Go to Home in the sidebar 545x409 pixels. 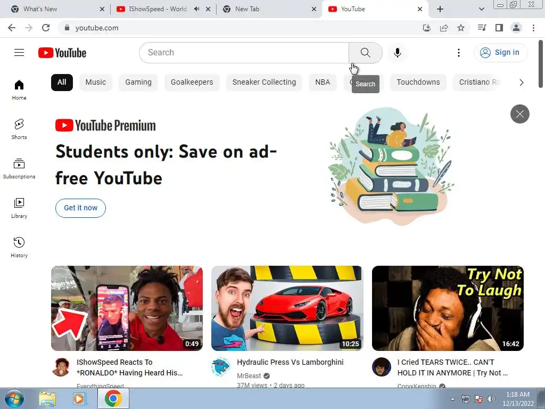tap(19, 90)
